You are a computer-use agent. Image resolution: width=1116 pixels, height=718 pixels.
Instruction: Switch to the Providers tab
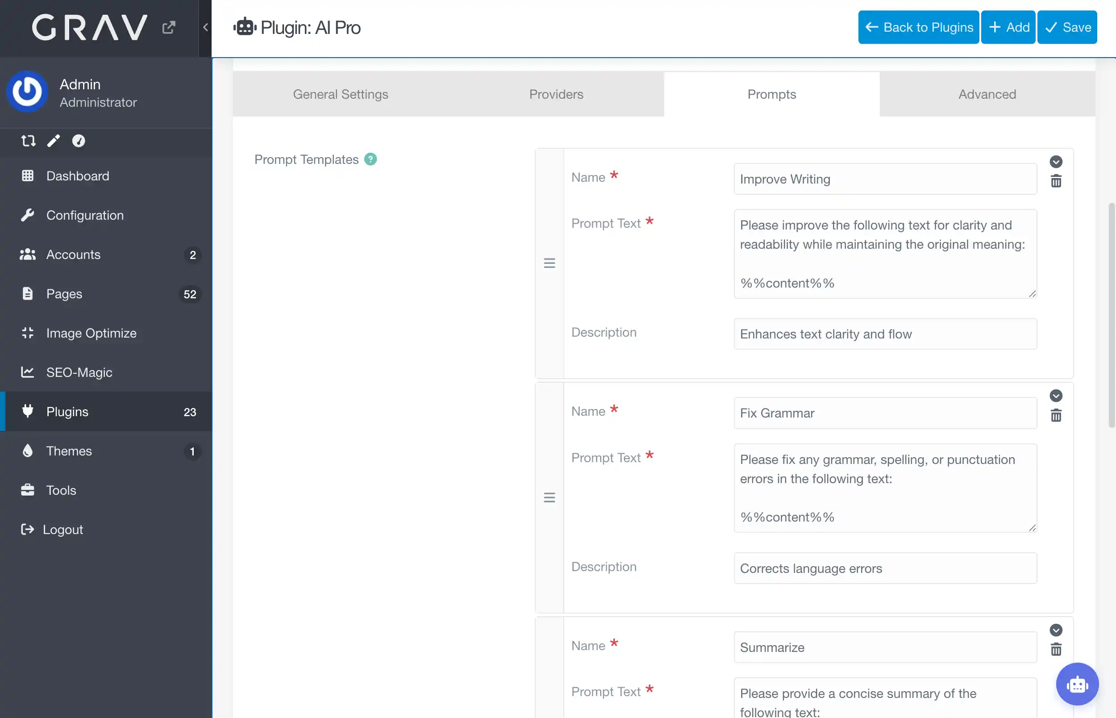coord(556,94)
